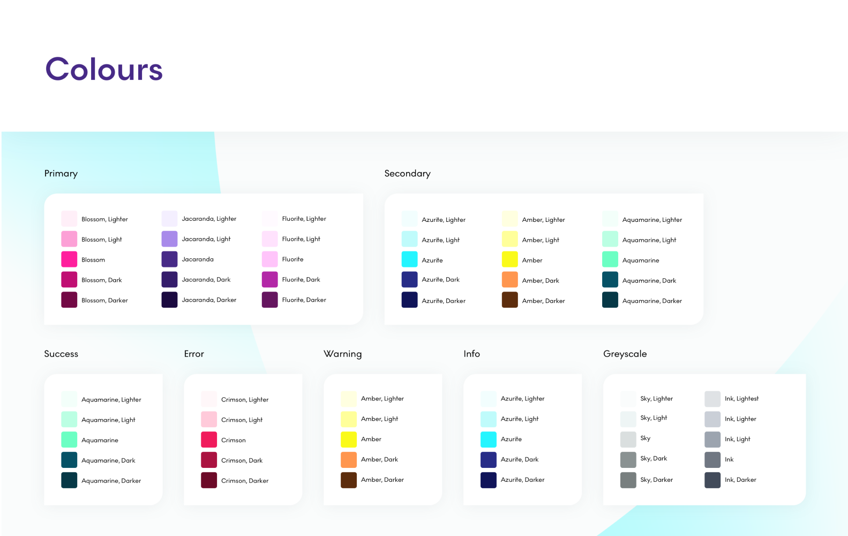Select Aquamarine, Light swatch in Secondary card
Screen dimensions: 848x536
[610, 239]
